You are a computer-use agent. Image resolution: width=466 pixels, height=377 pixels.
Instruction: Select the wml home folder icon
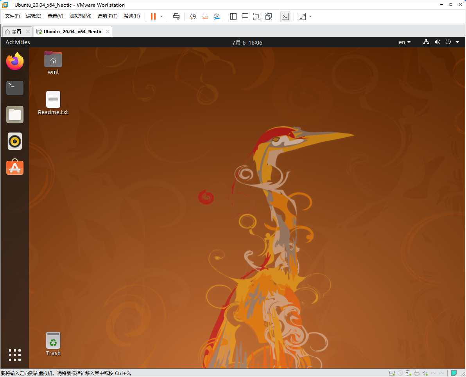[53, 63]
